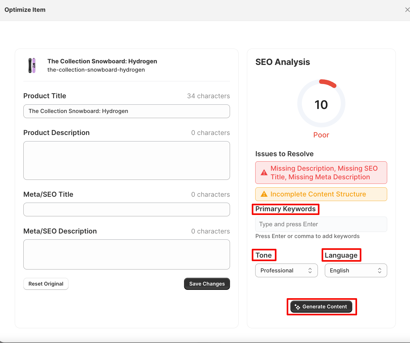The width and height of the screenshot is (410, 343).
Task: Click the orange warning triangle icon
Action: point(264,194)
